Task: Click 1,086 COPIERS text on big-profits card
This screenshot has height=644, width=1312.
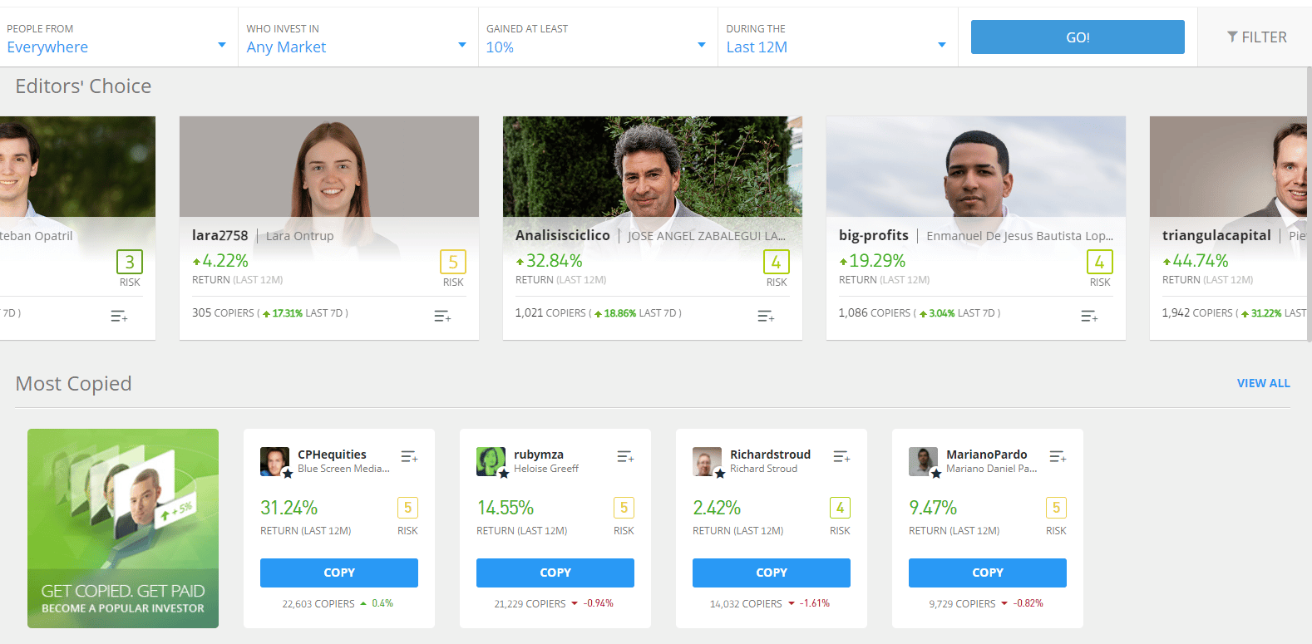Action: 874,313
